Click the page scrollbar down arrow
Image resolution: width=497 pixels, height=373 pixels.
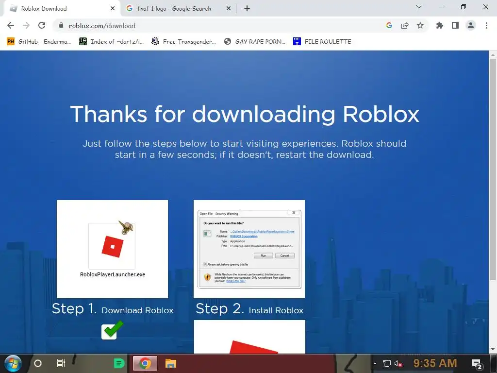click(x=493, y=350)
